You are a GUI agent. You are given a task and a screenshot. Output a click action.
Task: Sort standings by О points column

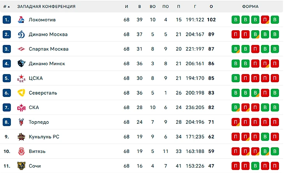[211, 7]
